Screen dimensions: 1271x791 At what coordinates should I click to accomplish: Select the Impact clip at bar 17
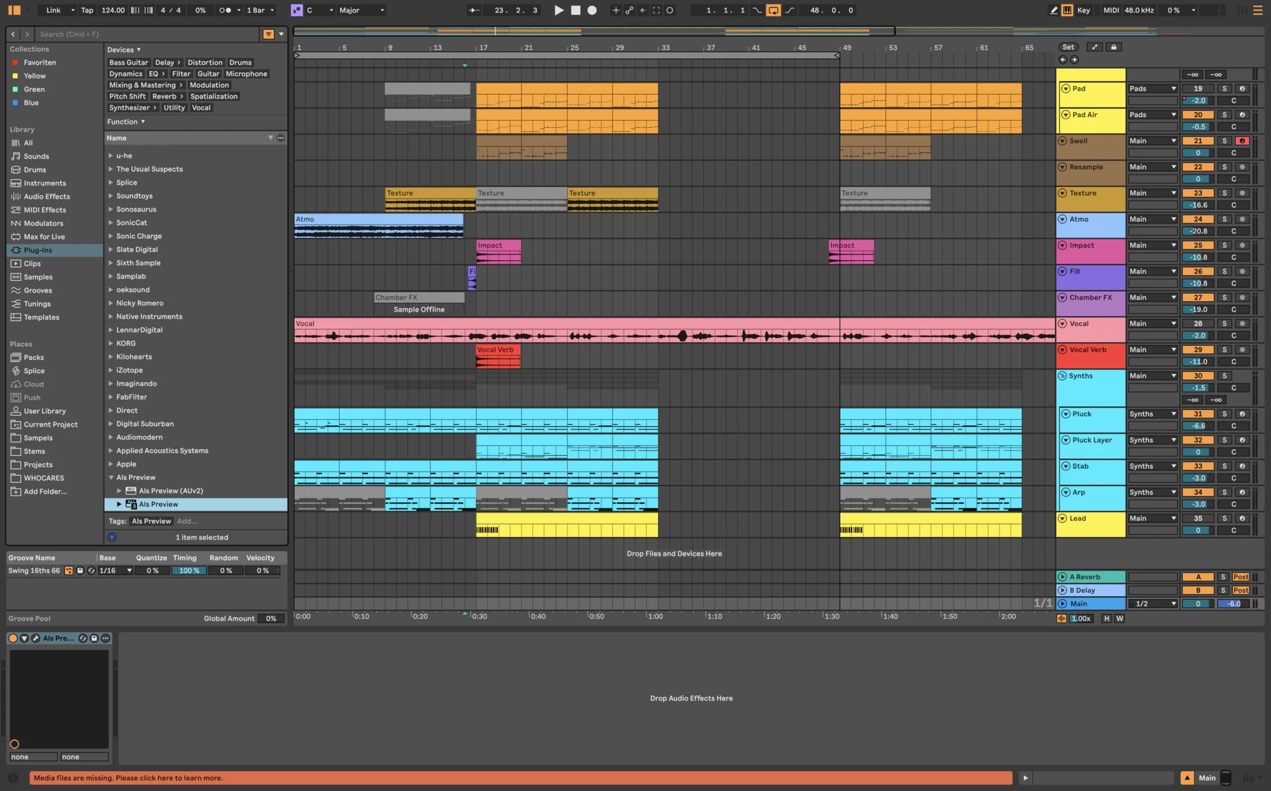(x=498, y=251)
